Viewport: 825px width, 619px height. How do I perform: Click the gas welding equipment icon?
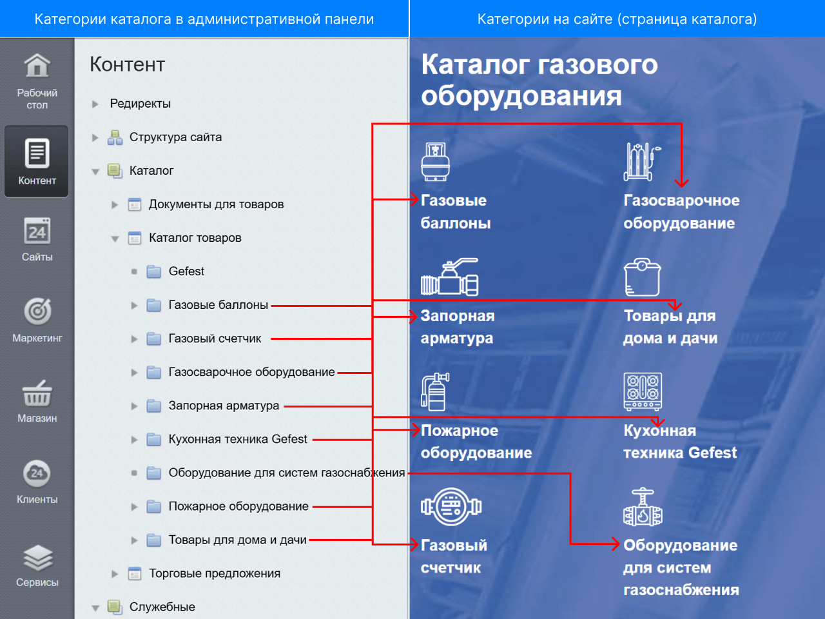[x=642, y=162]
